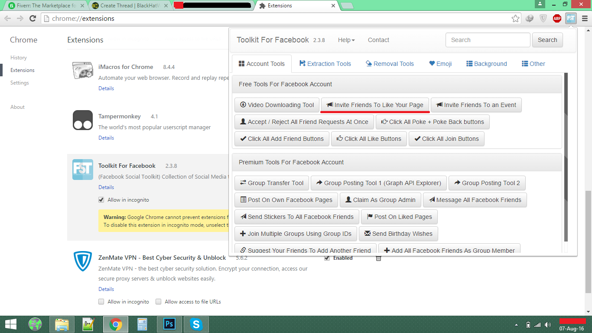592x333 pixels.
Task: Open the Calculator taskbar icon
Action: pos(143,324)
